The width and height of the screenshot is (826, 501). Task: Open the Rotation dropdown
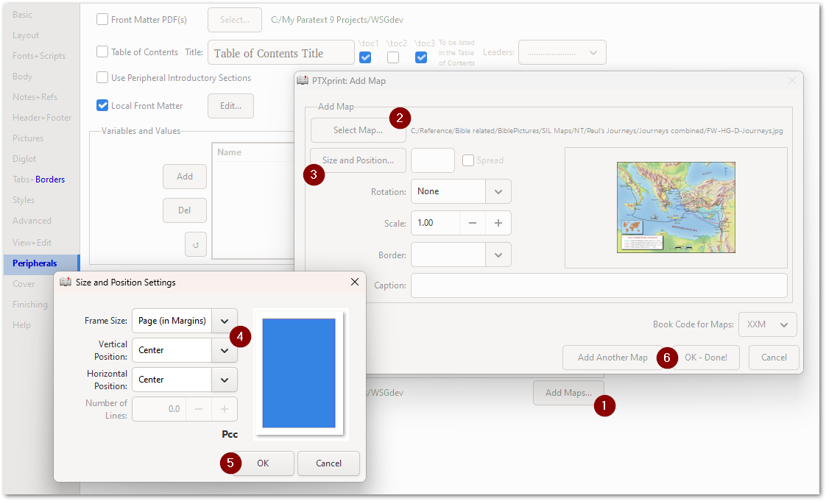pos(498,191)
